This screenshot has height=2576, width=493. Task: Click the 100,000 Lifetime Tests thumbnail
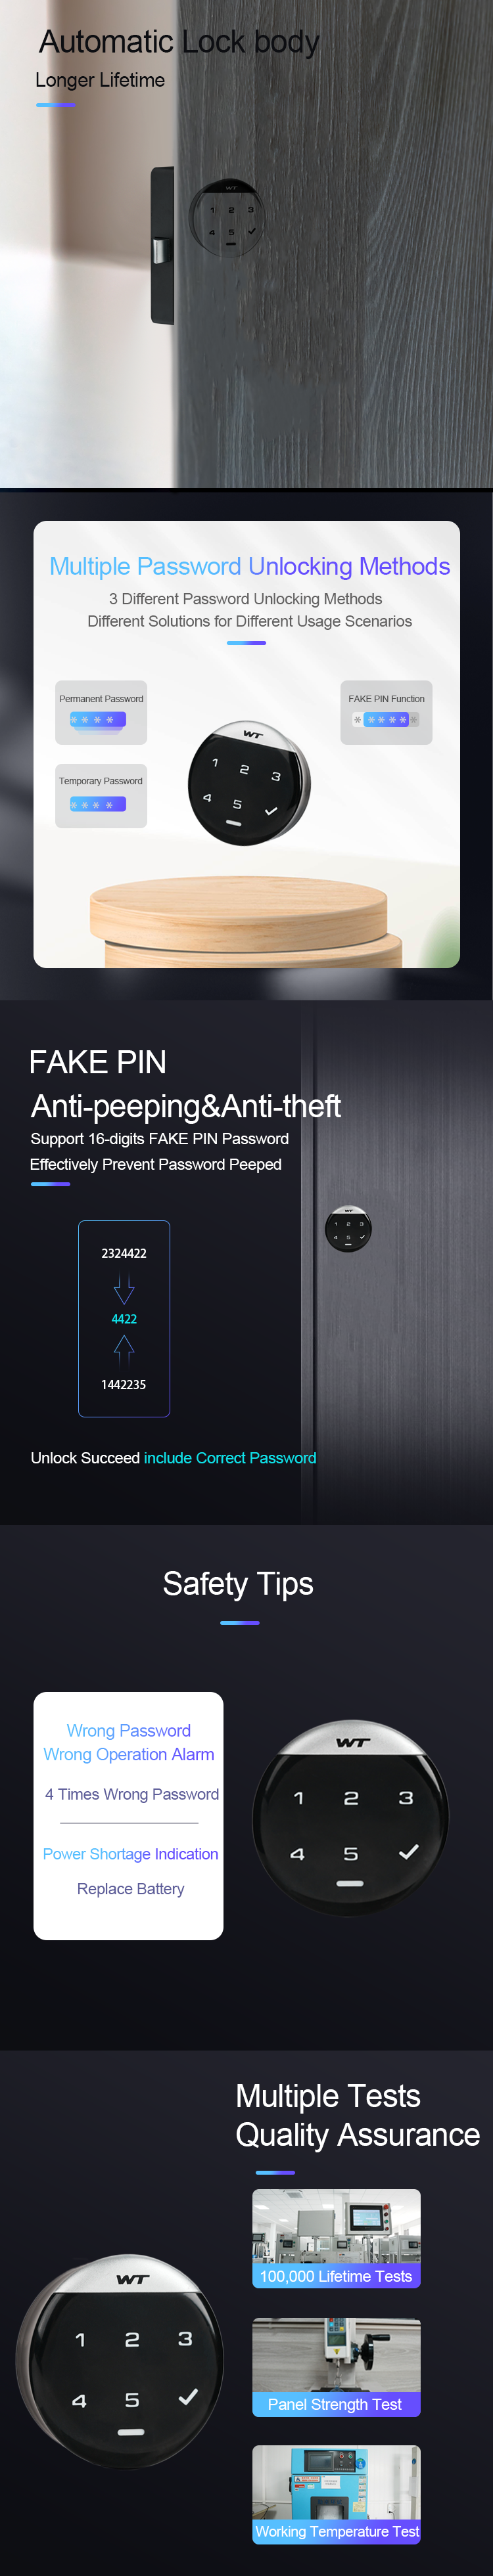(336, 2238)
